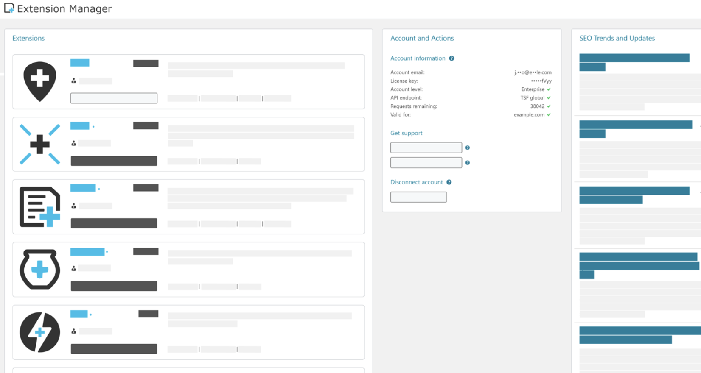The width and height of the screenshot is (701, 373).
Task: Click the person icon in lightning bolt card
Action: tap(73, 331)
